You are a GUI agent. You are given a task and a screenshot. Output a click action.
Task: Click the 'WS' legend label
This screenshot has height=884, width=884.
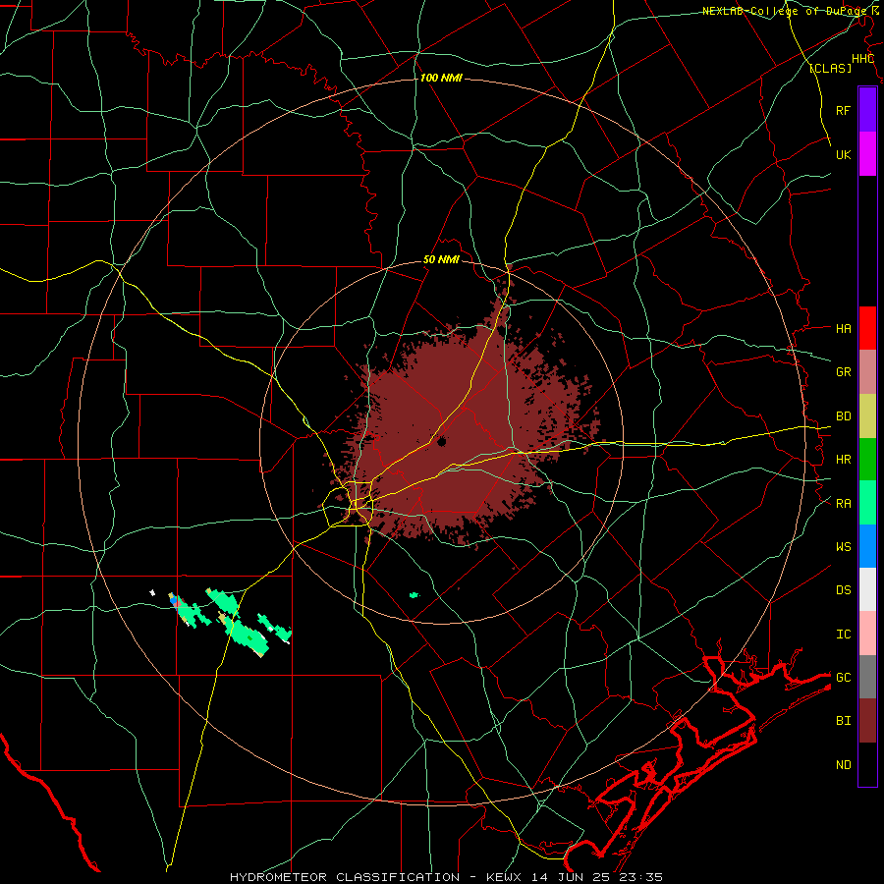pos(843,547)
